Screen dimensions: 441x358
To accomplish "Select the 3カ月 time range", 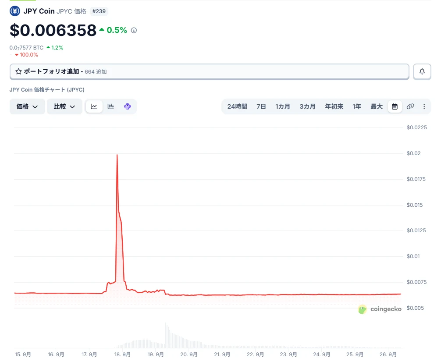I will click(x=307, y=106).
